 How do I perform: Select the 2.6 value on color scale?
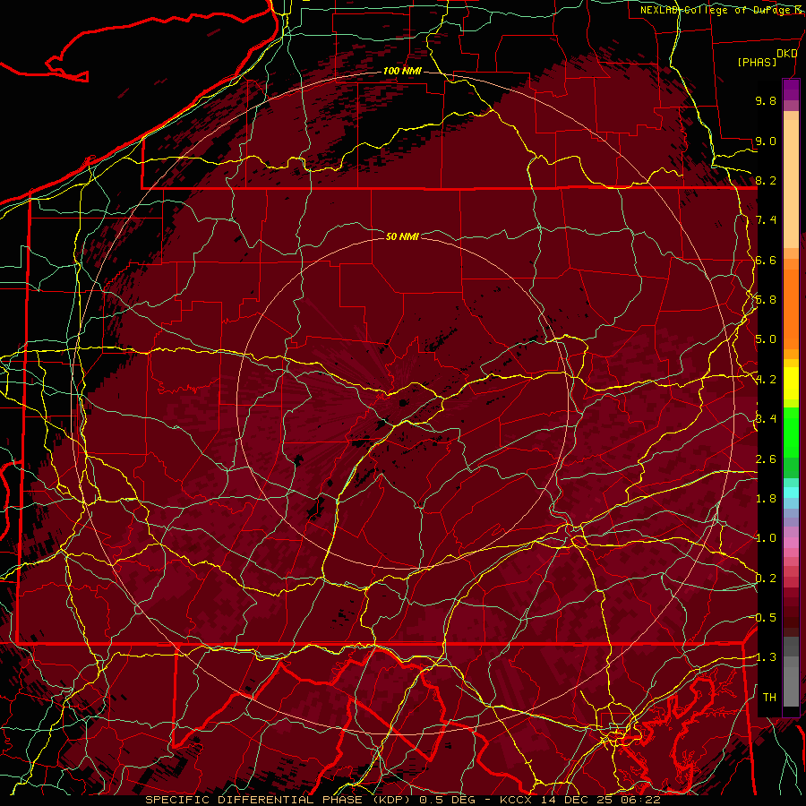pyautogui.click(x=766, y=459)
